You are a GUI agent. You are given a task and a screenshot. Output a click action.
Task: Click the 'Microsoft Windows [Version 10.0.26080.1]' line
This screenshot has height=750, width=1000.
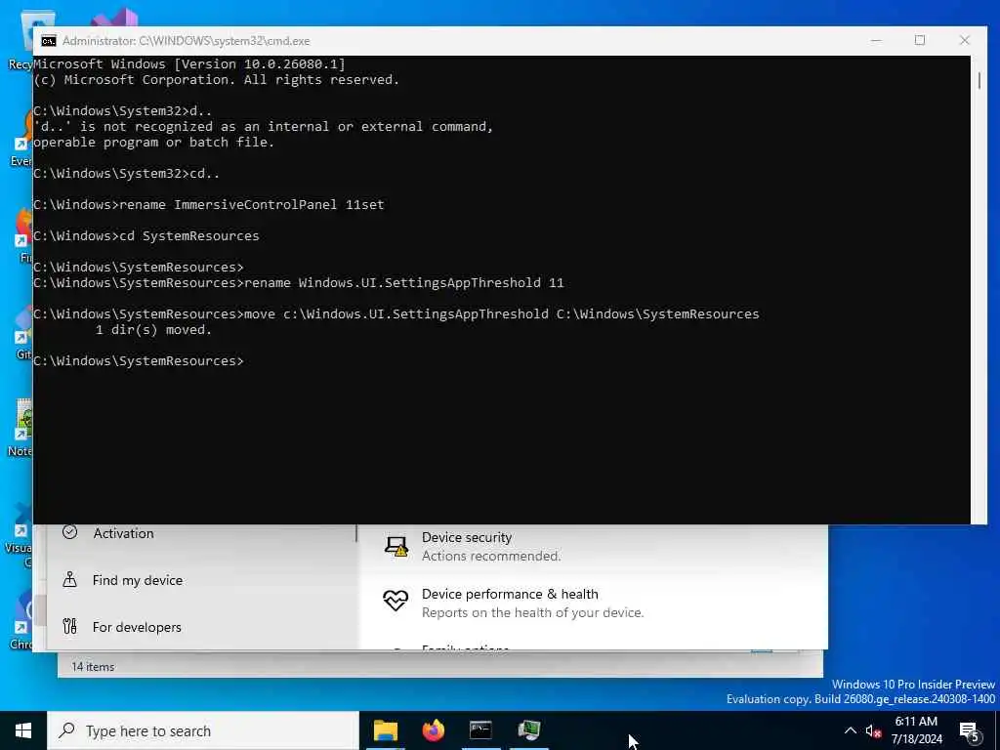point(189,63)
